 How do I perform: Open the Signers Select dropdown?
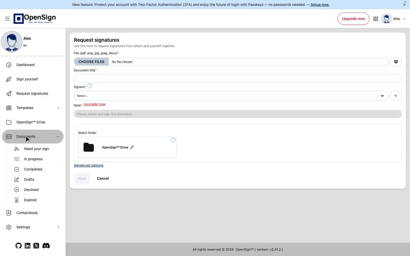pyautogui.click(x=231, y=96)
